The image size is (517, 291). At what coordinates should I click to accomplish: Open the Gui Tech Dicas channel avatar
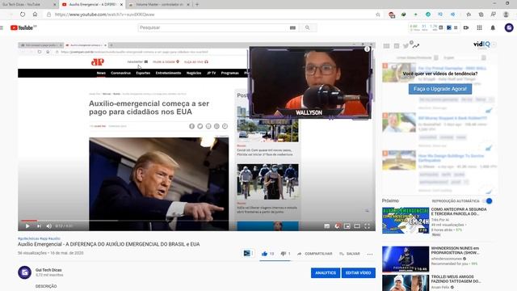pos(24,272)
